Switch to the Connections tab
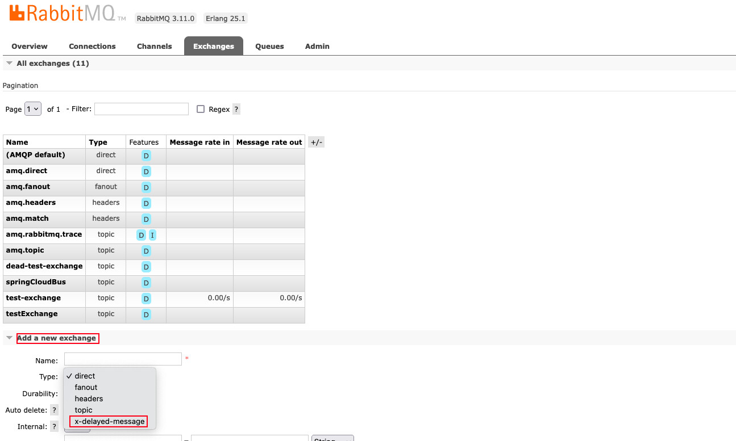This screenshot has width=736, height=441. click(x=92, y=47)
